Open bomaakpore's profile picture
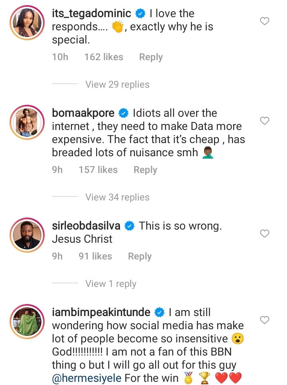The height and width of the screenshot is (385, 287). [x=28, y=121]
